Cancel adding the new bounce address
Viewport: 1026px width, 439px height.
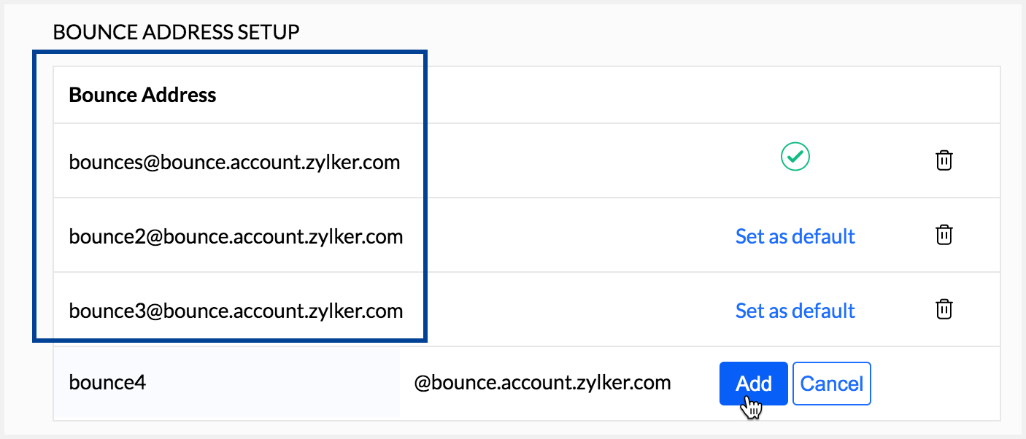[831, 384]
